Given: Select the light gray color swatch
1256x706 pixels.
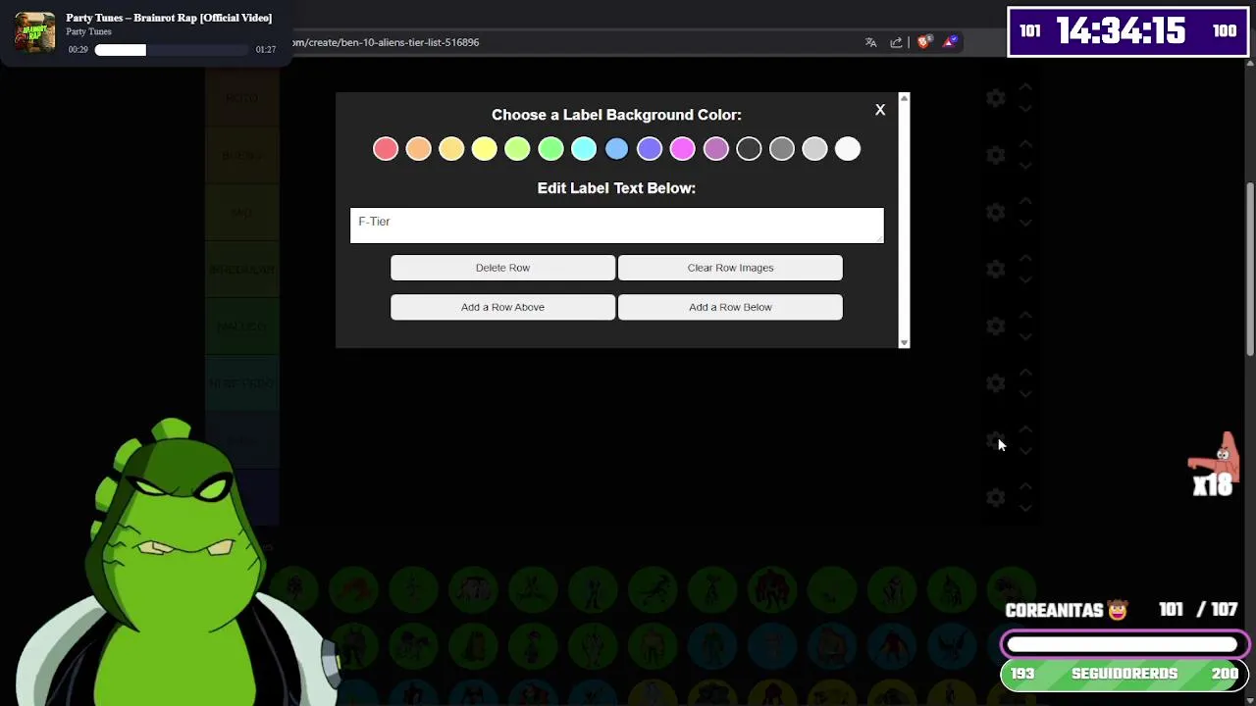Looking at the screenshot, I should (814, 149).
